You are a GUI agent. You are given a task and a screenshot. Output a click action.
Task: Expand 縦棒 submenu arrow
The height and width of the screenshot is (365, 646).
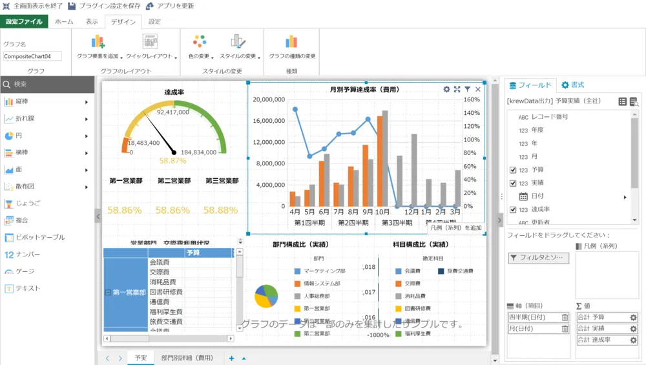pos(87,102)
